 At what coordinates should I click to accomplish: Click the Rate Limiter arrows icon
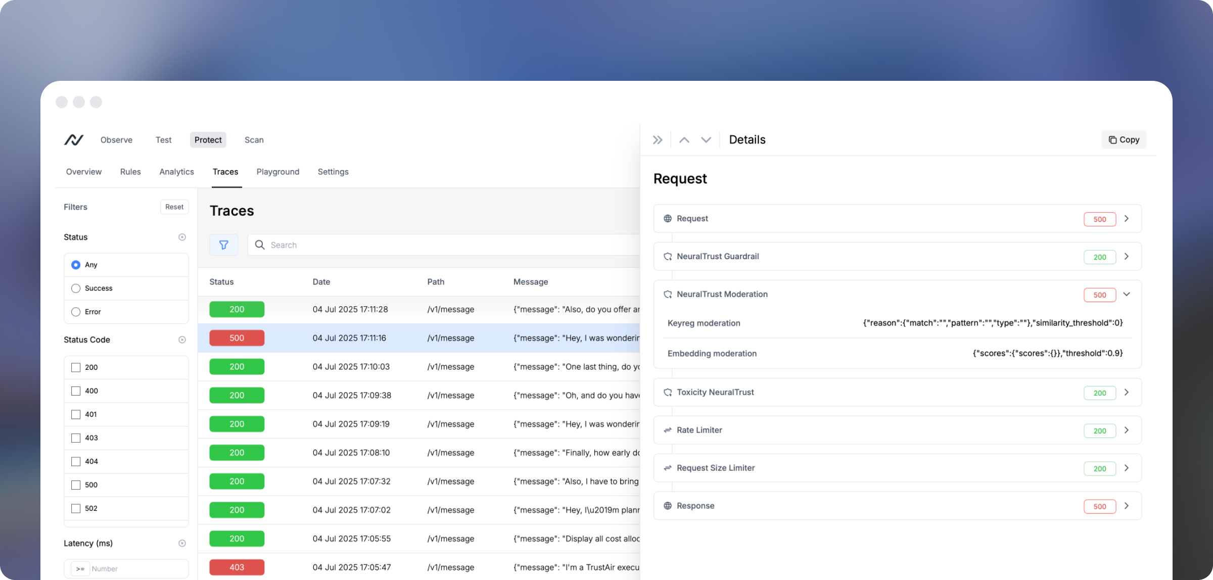[668, 430]
